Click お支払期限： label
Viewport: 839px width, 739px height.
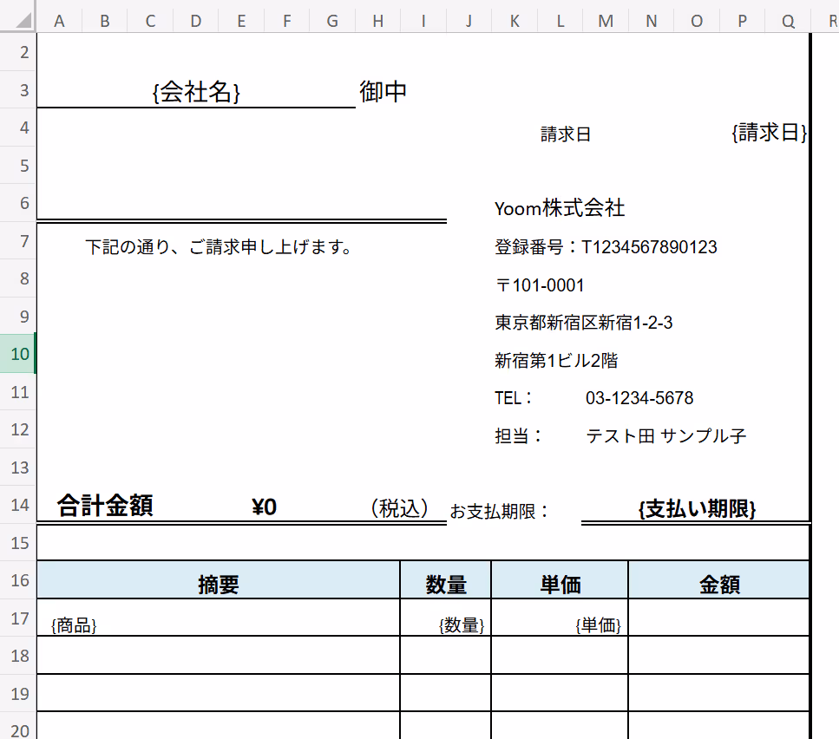[500, 511]
